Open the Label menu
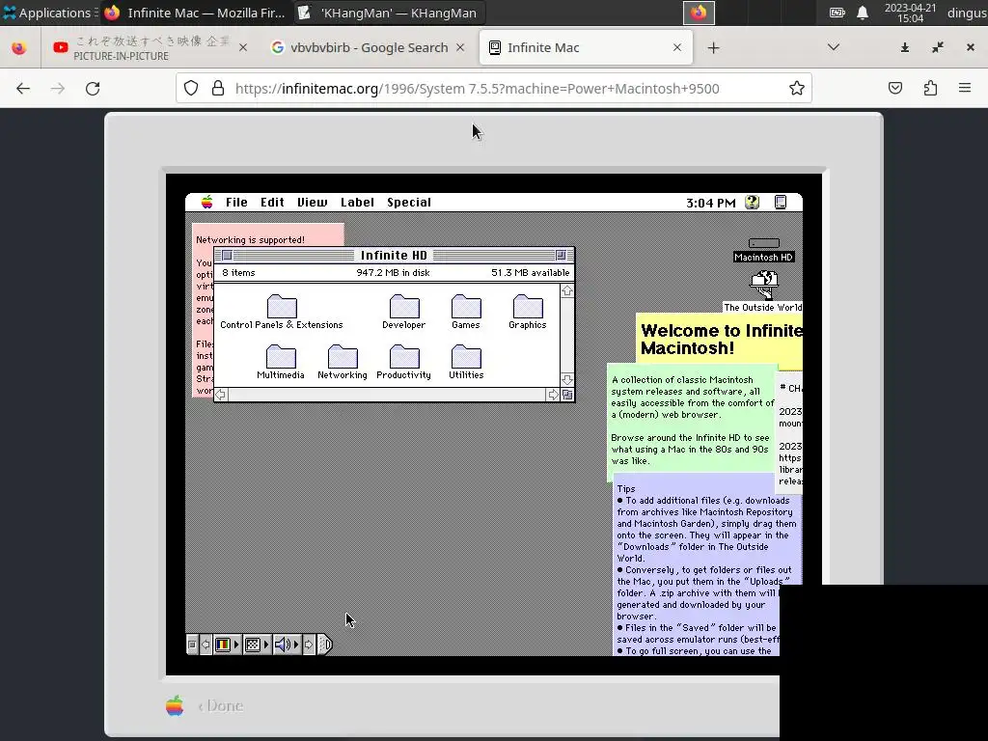 (x=357, y=203)
